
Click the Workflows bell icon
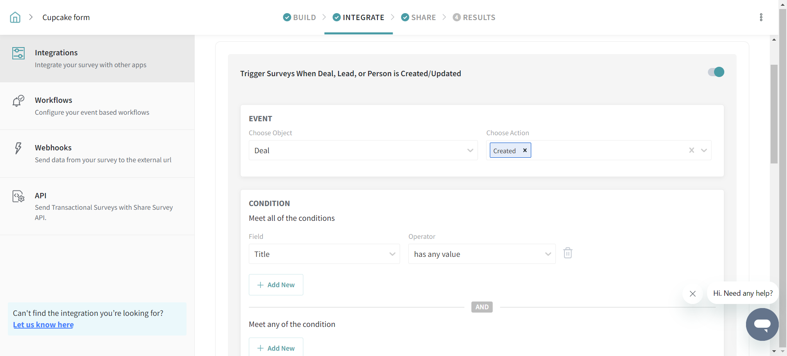point(18,101)
